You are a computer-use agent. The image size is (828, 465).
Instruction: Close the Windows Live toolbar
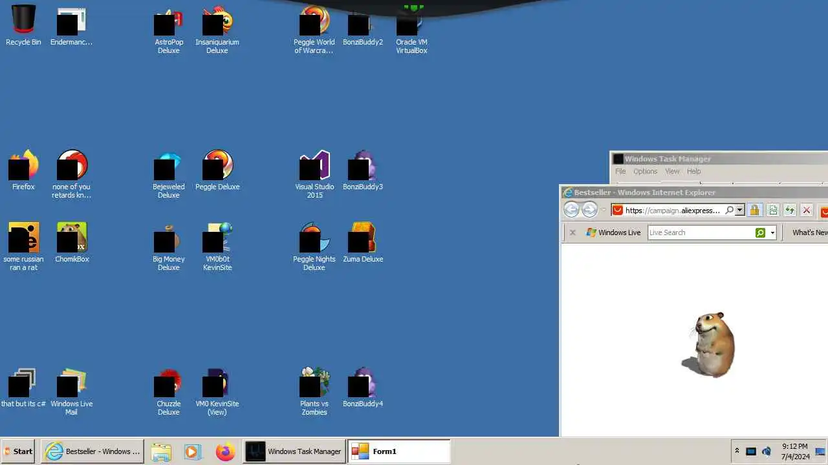coord(572,232)
